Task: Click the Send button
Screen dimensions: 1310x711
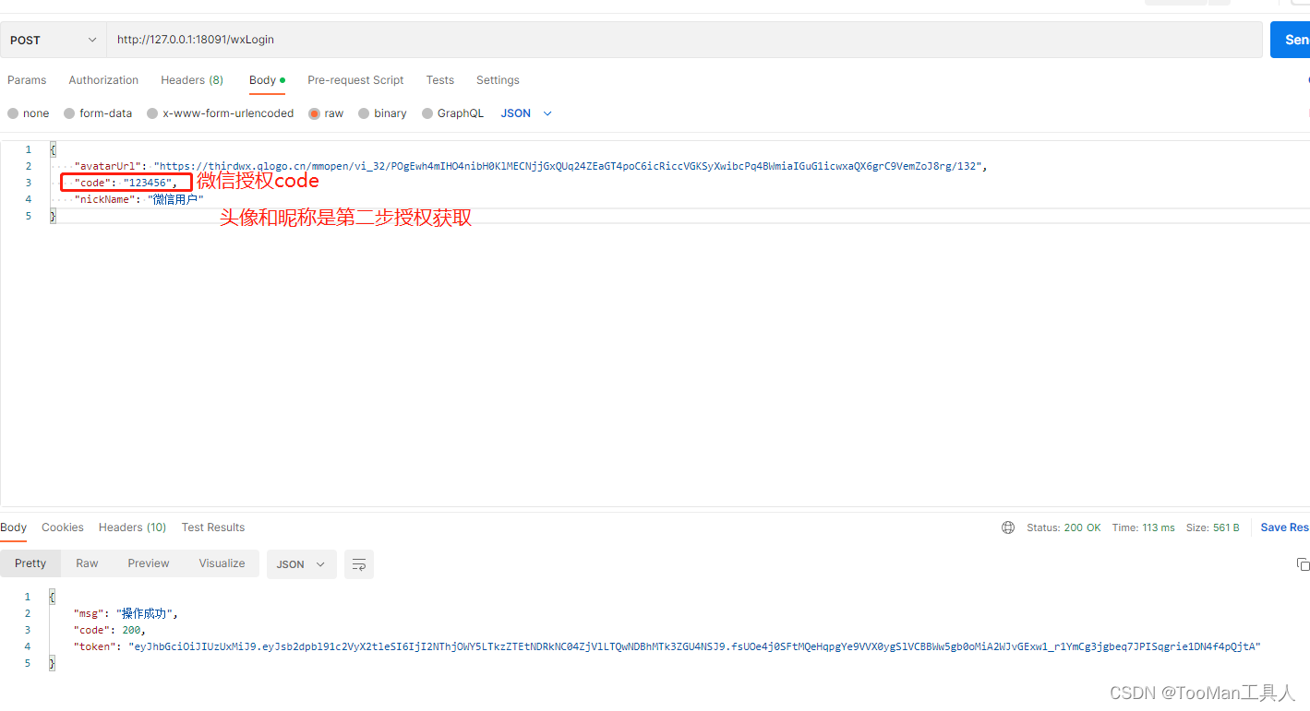Action: 1292,40
